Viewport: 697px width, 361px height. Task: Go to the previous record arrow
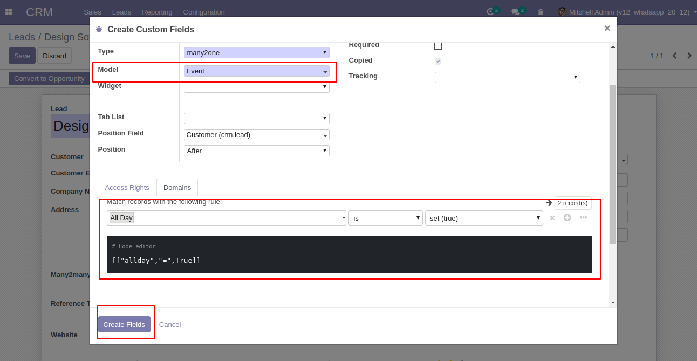pyautogui.click(x=674, y=56)
